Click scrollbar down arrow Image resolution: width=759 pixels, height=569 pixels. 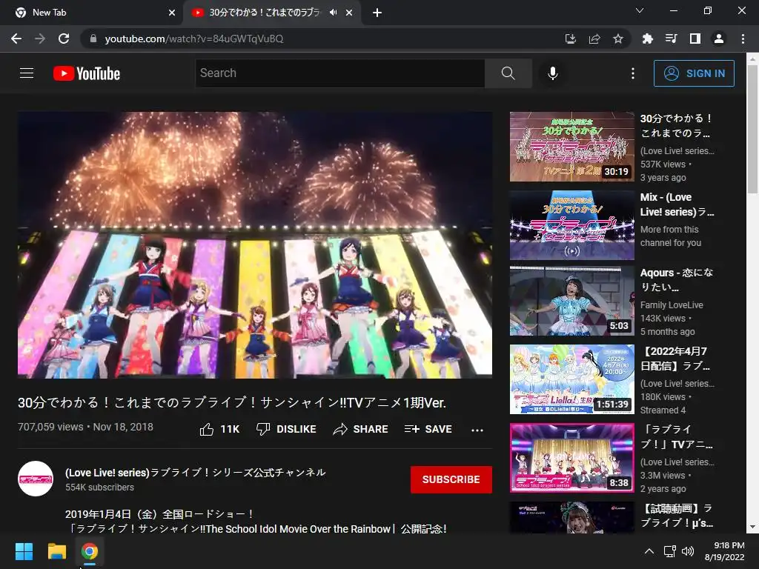click(752, 527)
